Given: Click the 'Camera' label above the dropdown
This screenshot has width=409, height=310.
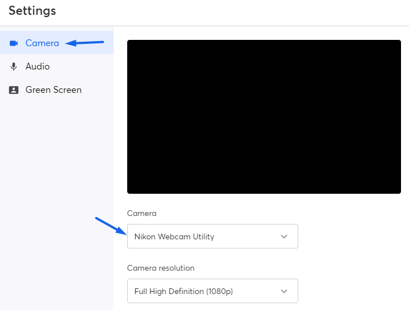Looking at the screenshot, I should pyautogui.click(x=141, y=213).
